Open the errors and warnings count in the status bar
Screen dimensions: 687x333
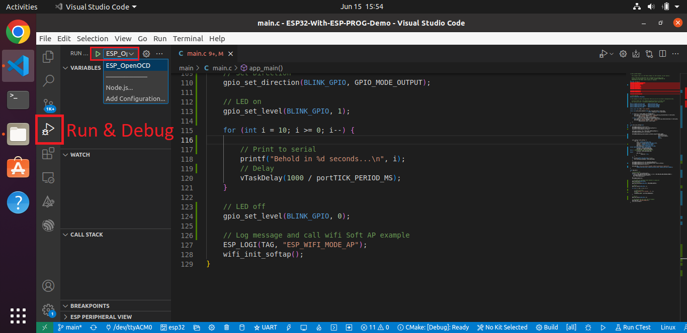(x=375, y=327)
